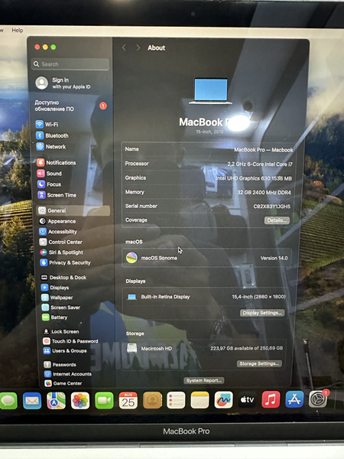Click the MacBook Pro image
This screenshot has height=459, width=344.
(211, 91)
